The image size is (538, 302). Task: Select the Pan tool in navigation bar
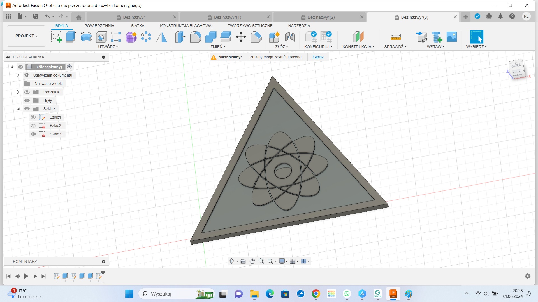click(x=252, y=261)
